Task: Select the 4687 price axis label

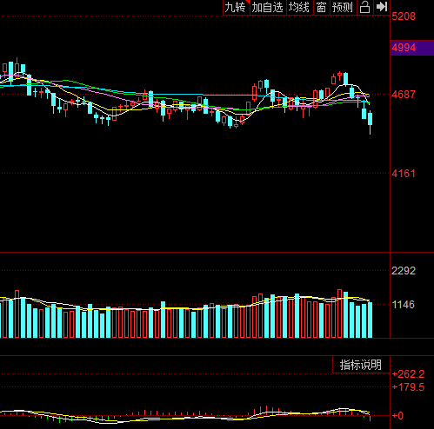Action: pos(404,95)
